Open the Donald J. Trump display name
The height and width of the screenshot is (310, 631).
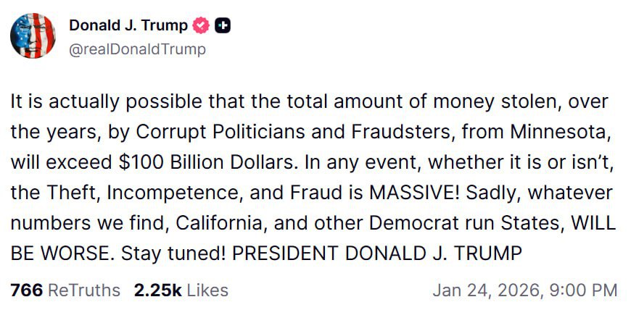pos(128,25)
